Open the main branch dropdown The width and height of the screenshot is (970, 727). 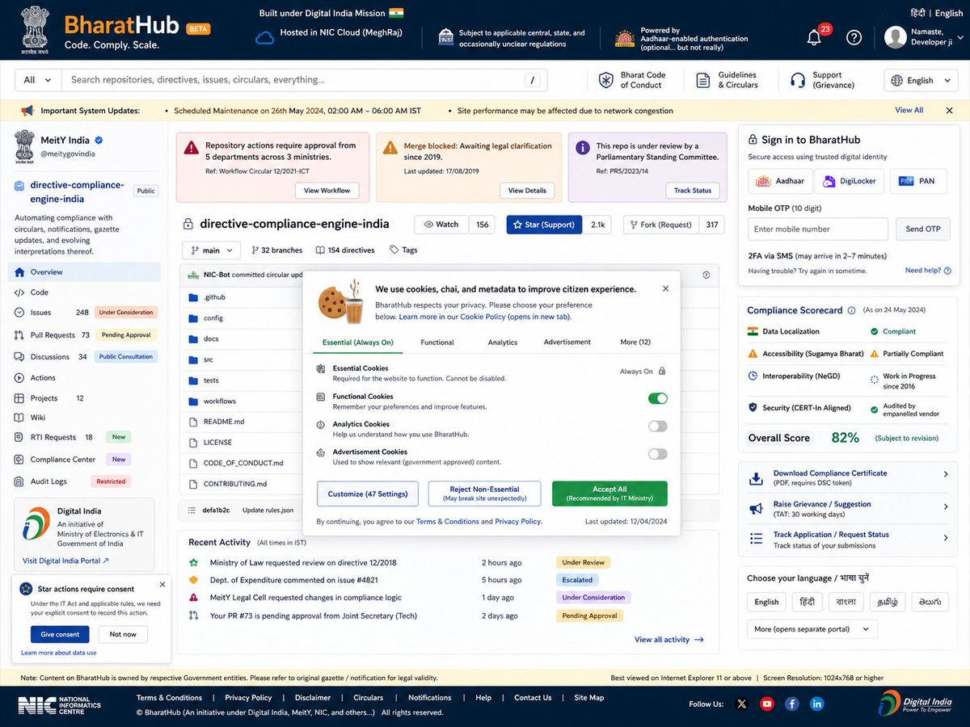point(211,250)
